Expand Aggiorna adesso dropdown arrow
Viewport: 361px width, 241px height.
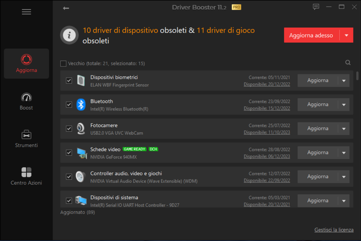tap(347, 35)
